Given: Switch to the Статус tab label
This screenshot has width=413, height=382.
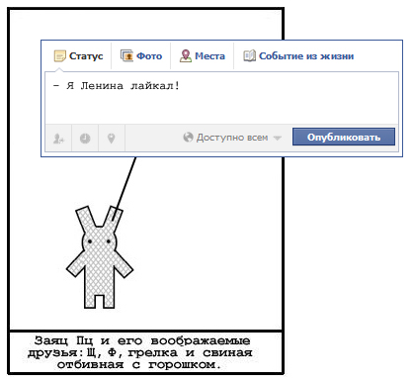Looking at the screenshot, I should pyautogui.click(x=86, y=56).
